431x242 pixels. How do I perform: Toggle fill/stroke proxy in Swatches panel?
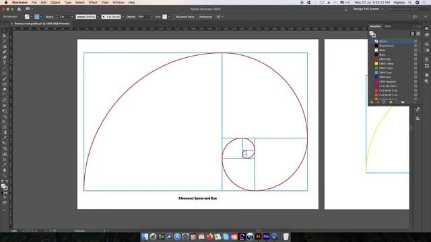tap(372, 34)
